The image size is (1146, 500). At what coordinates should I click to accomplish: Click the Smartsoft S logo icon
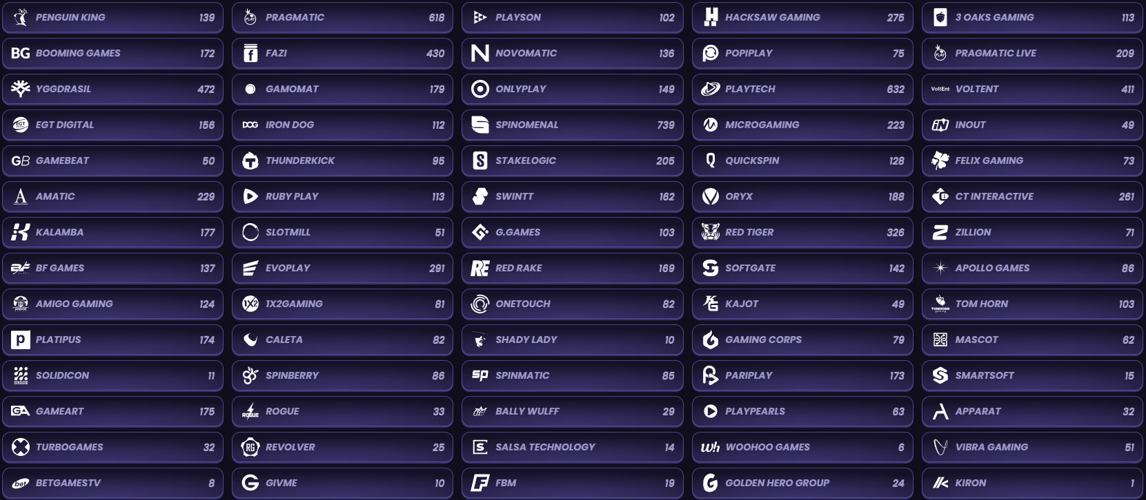pyautogui.click(x=940, y=375)
